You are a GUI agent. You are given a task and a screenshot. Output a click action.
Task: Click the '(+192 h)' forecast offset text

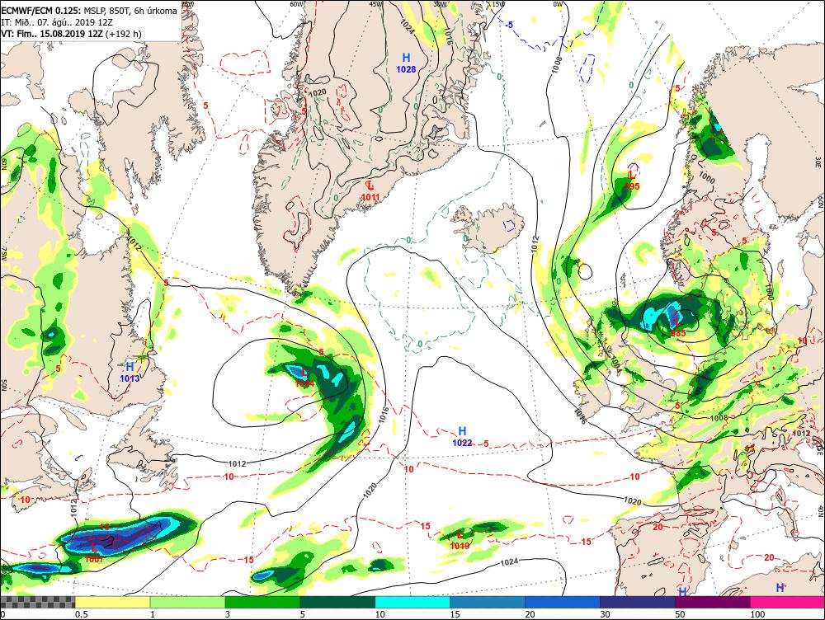123,34
